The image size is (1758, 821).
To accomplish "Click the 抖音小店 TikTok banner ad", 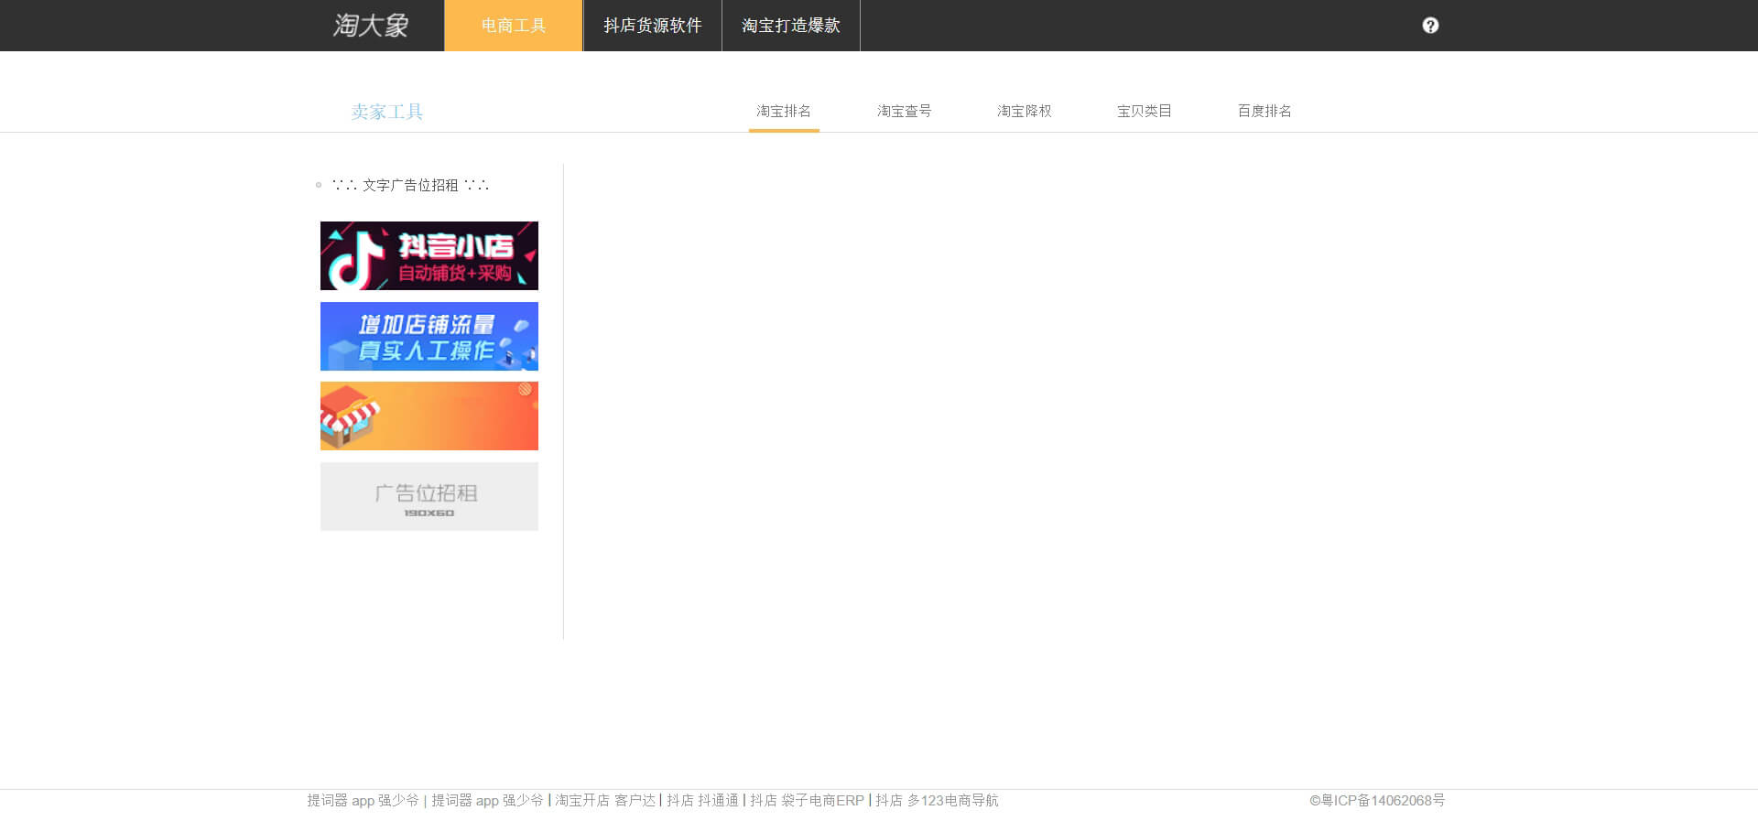I will [x=429, y=255].
